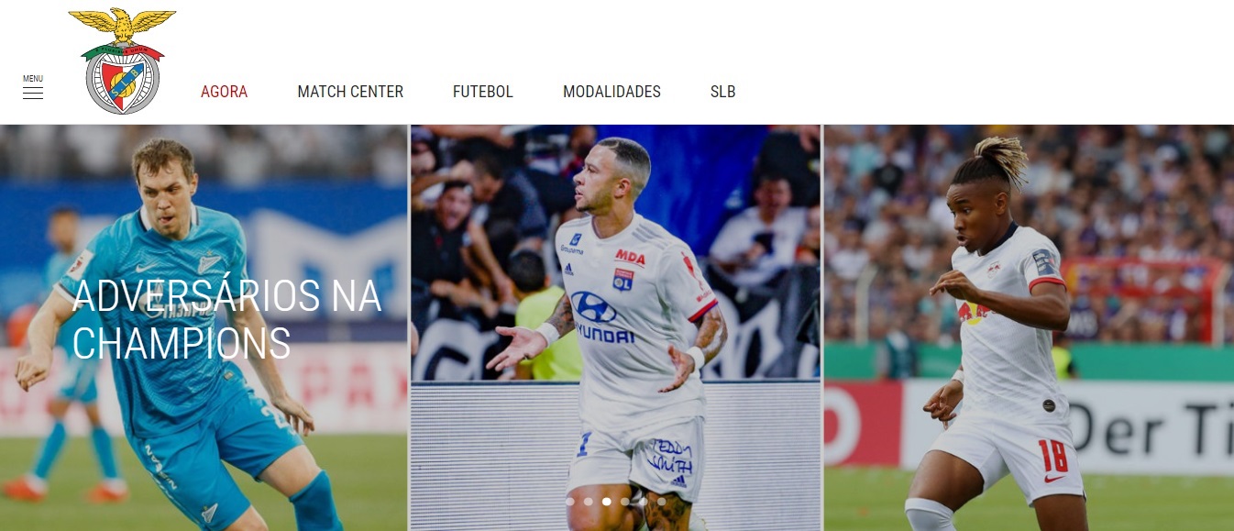Jump to the last carousel slide dot

662,502
